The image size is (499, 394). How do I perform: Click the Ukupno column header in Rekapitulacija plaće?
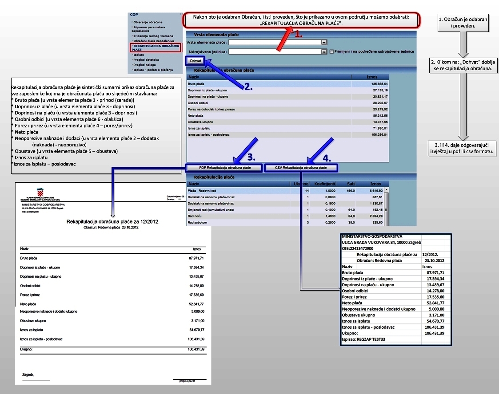click(x=300, y=184)
